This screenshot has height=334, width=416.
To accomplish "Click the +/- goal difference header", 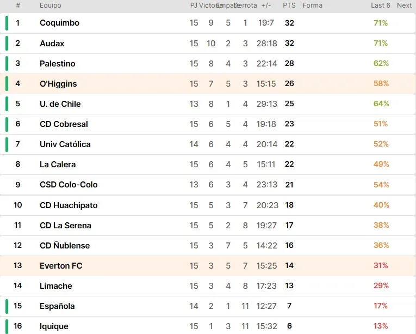I will pyautogui.click(x=266, y=5).
